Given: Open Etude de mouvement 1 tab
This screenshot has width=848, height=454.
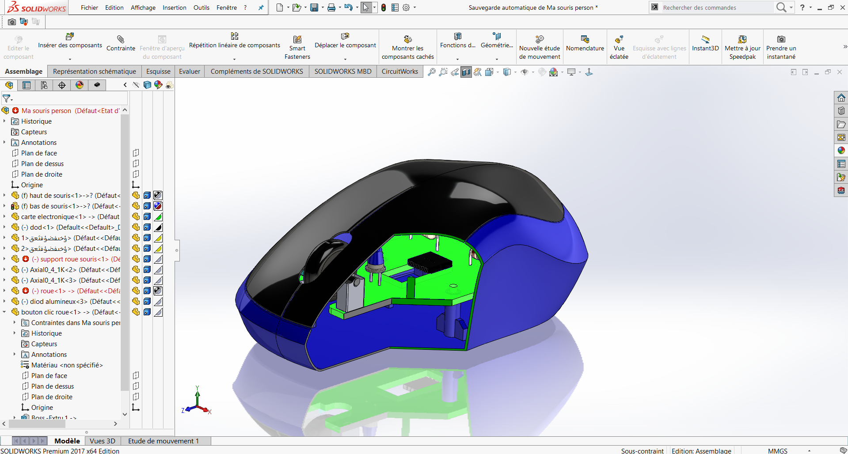Looking at the screenshot, I should click(x=163, y=441).
